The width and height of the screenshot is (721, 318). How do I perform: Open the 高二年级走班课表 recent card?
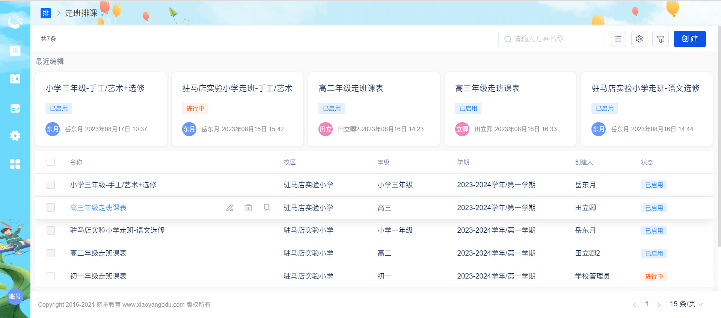tap(374, 109)
